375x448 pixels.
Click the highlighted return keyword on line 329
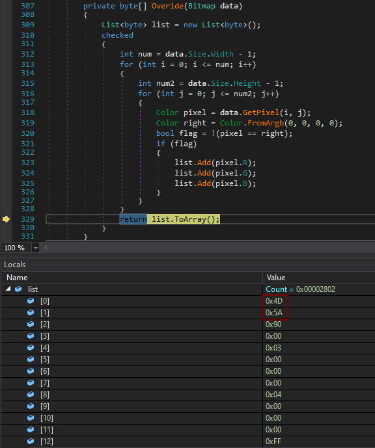tap(133, 219)
